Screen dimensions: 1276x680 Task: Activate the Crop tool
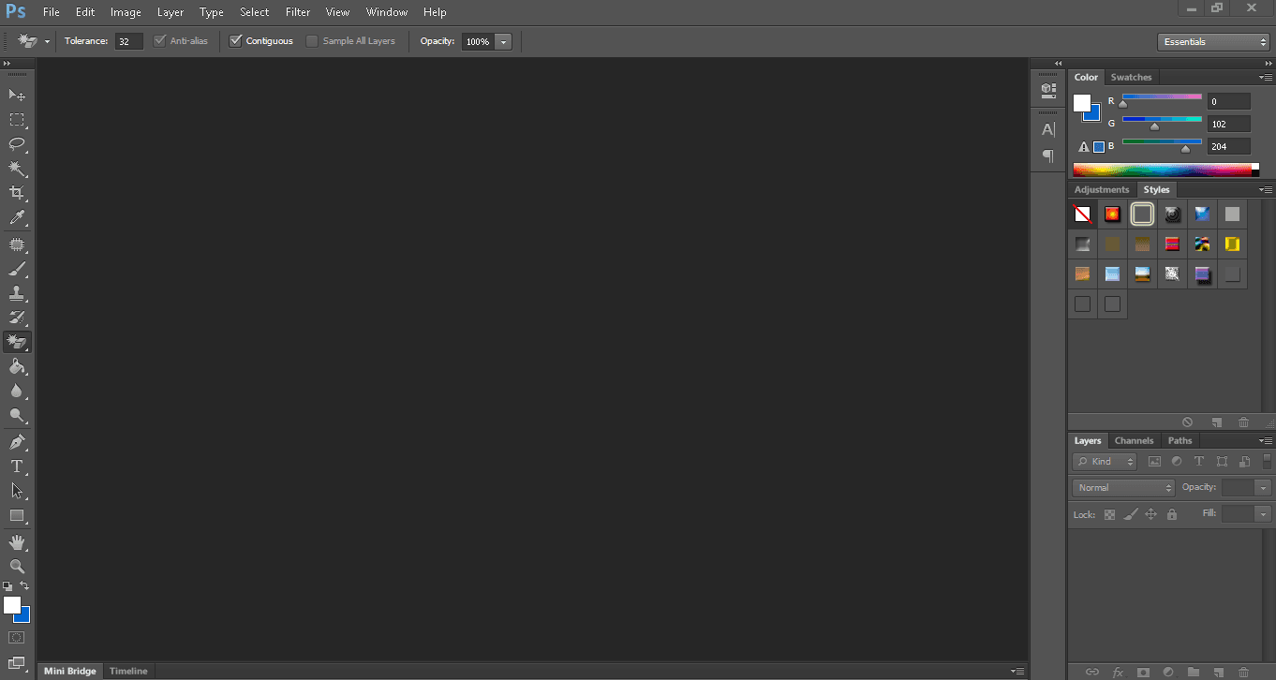pyautogui.click(x=17, y=194)
